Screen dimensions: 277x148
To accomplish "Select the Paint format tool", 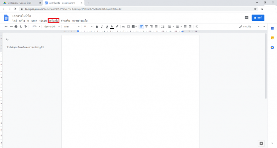I will (26, 27).
